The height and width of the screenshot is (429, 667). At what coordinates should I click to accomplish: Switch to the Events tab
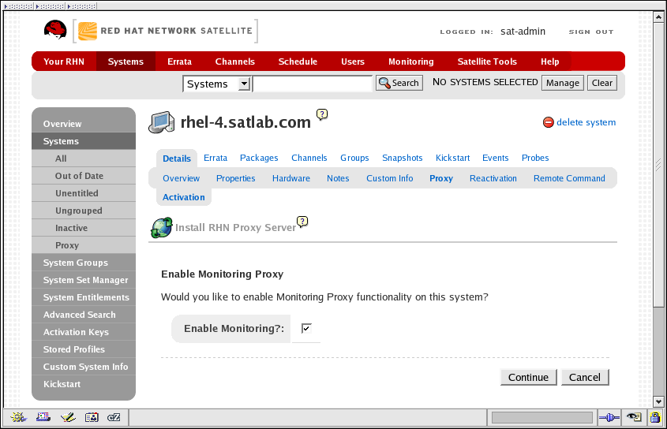coord(495,158)
